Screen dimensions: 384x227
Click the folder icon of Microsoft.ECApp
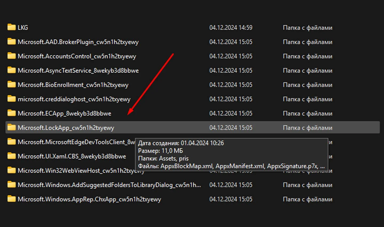11,113
